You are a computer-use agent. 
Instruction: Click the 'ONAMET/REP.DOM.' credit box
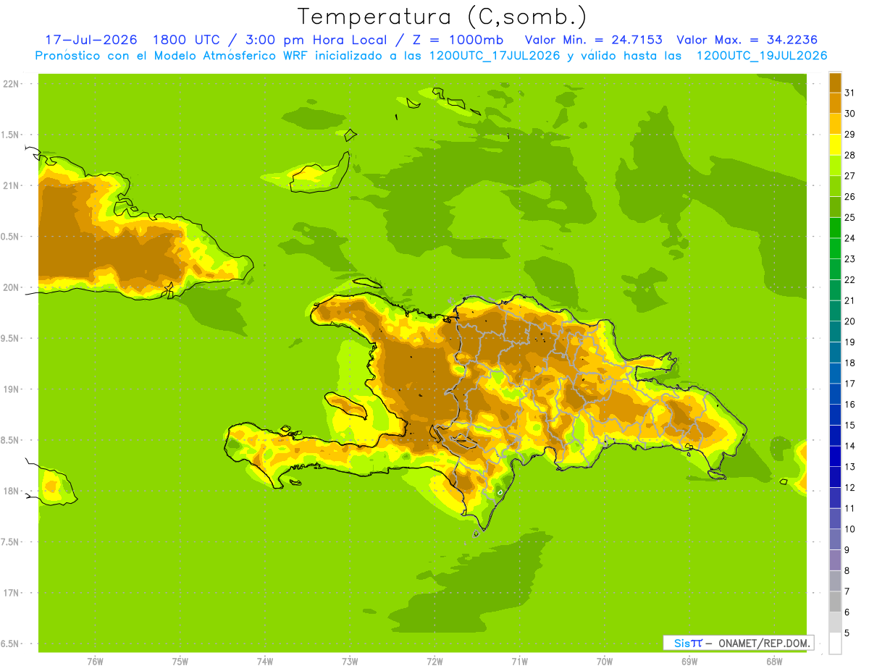[x=739, y=643]
